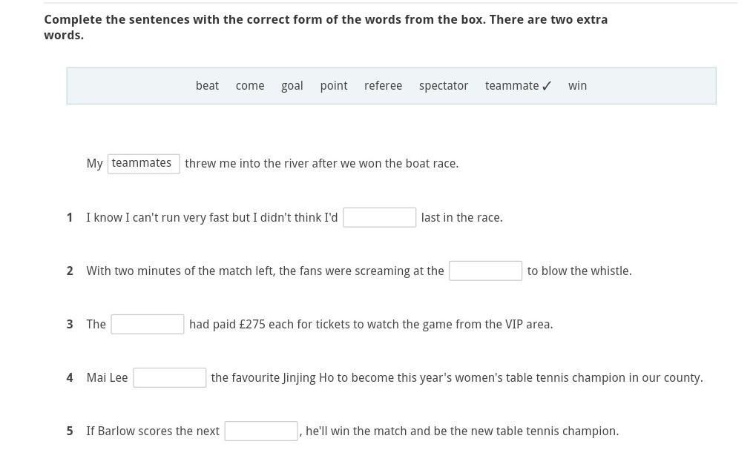Click the 'Complete the sentences' instruction heading

click(x=326, y=27)
